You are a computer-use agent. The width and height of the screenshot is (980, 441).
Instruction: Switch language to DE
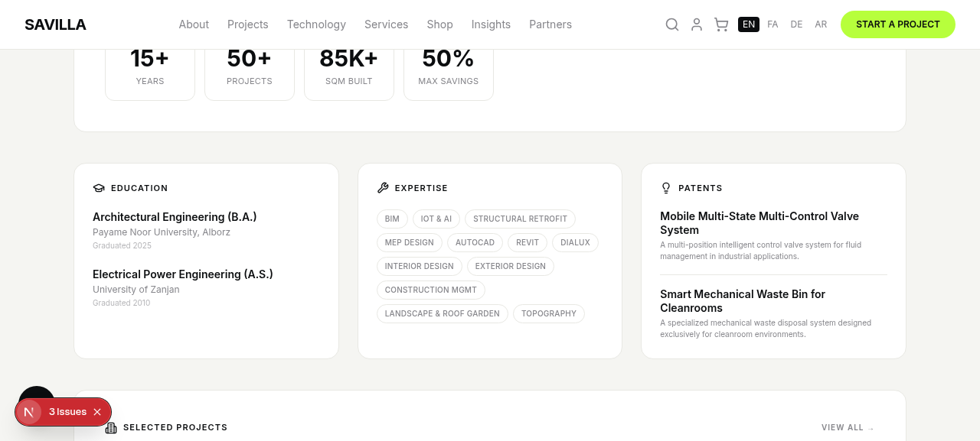coord(797,24)
